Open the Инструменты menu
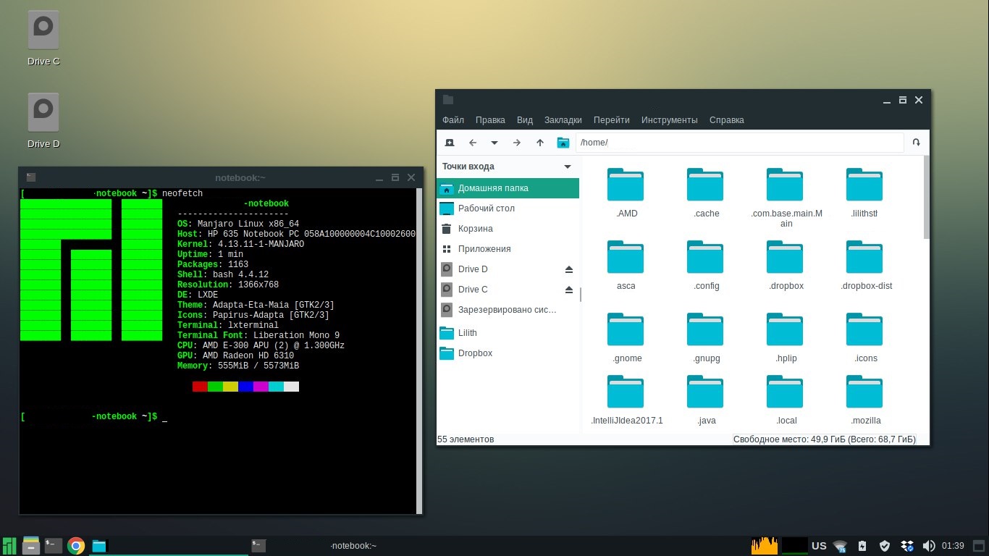989x556 pixels. [670, 120]
